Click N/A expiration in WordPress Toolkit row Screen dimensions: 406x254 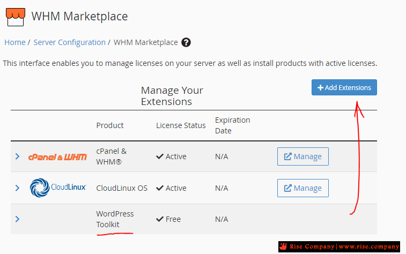coord(222,219)
